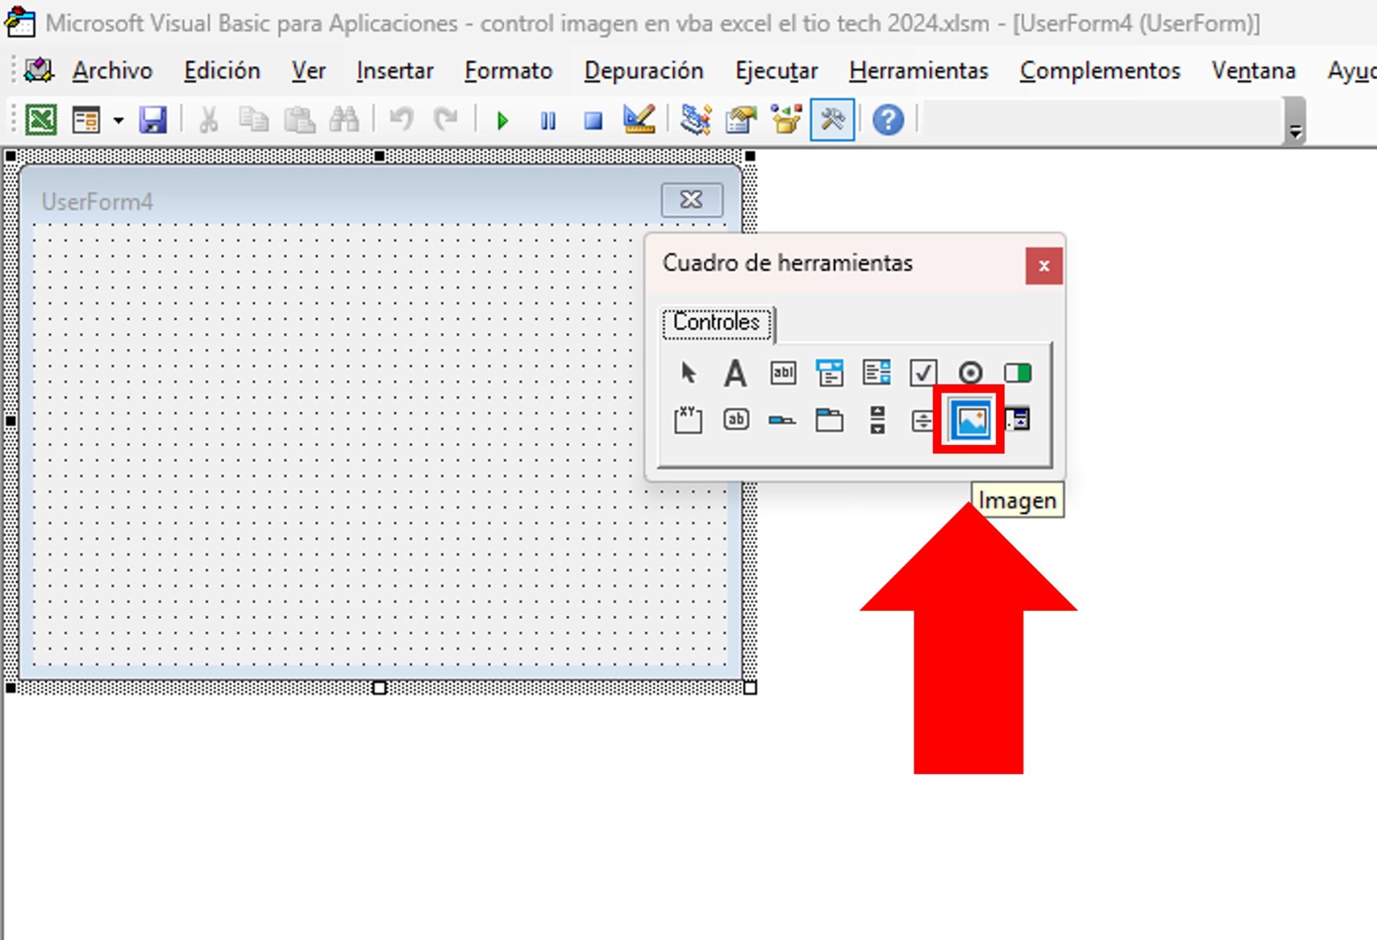Open the Herramientas menu
The image size is (1377, 940).
click(x=918, y=71)
